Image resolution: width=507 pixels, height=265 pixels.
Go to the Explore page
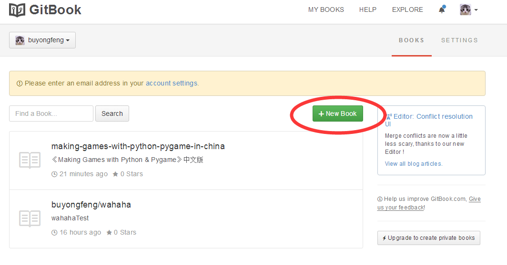(x=407, y=9)
